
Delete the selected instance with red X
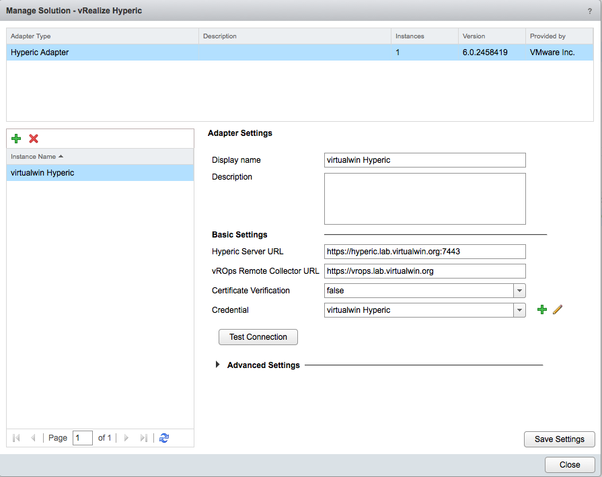34,139
